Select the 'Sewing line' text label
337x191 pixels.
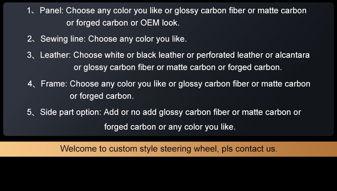pos(63,39)
